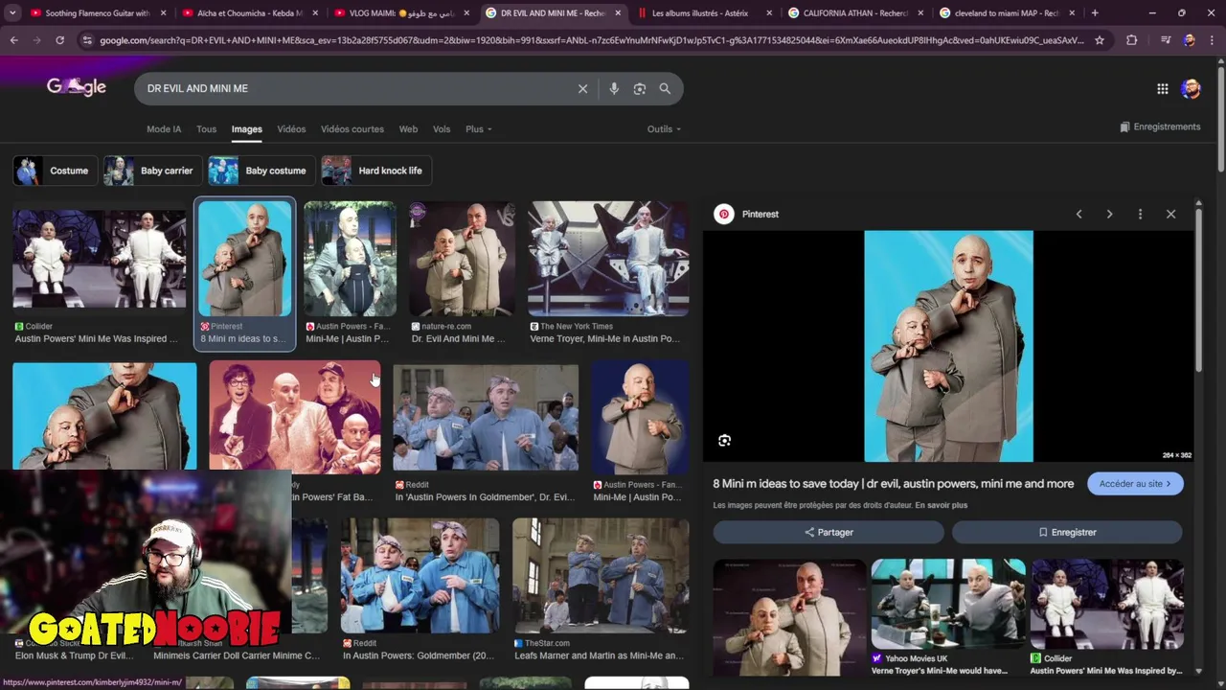Open the En savoir plus link
Viewport: 1226px width, 690px height.
click(x=941, y=505)
